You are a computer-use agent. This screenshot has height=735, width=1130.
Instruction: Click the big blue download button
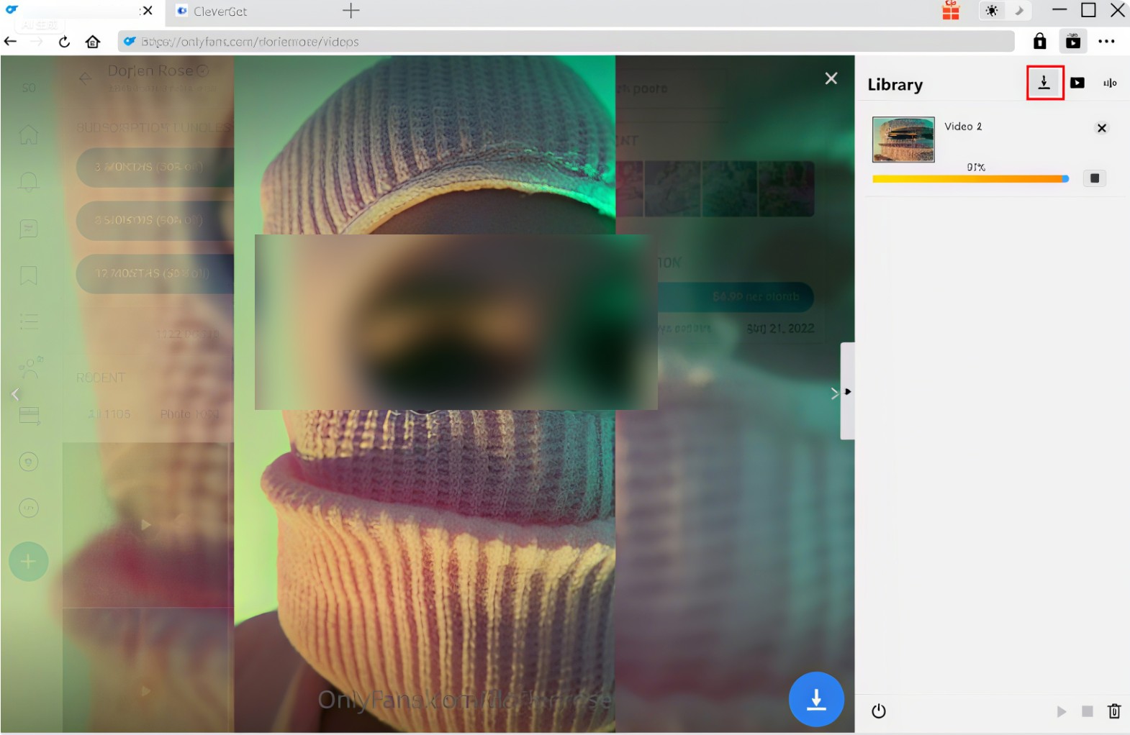(816, 699)
